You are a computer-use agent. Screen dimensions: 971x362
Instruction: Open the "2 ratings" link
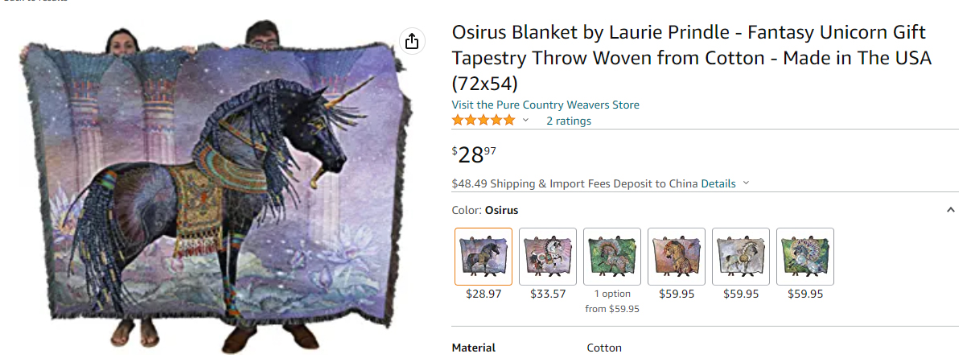pos(569,121)
